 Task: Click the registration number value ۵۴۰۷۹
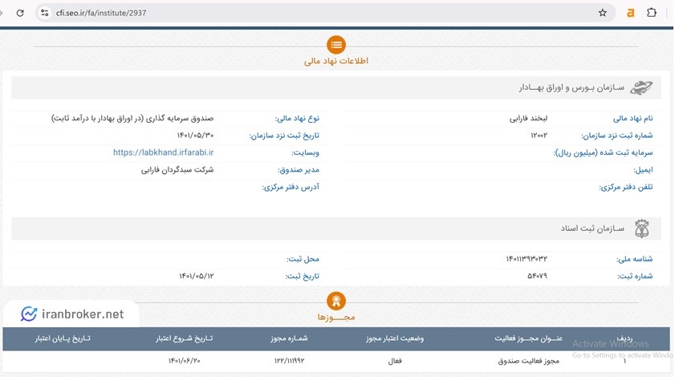point(537,276)
